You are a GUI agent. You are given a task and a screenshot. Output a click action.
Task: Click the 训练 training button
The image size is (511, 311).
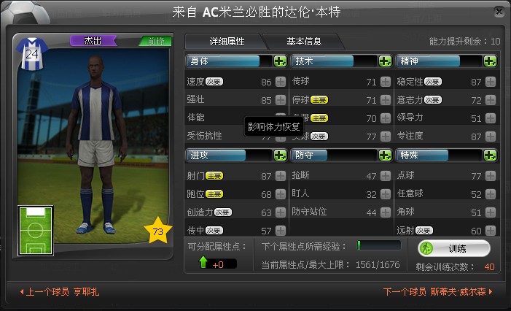pos(454,249)
